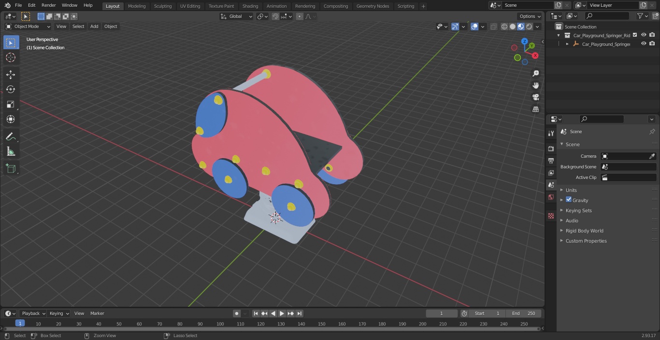Click the outliner search field
The width and height of the screenshot is (660, 340).
[x=607, y=16]
